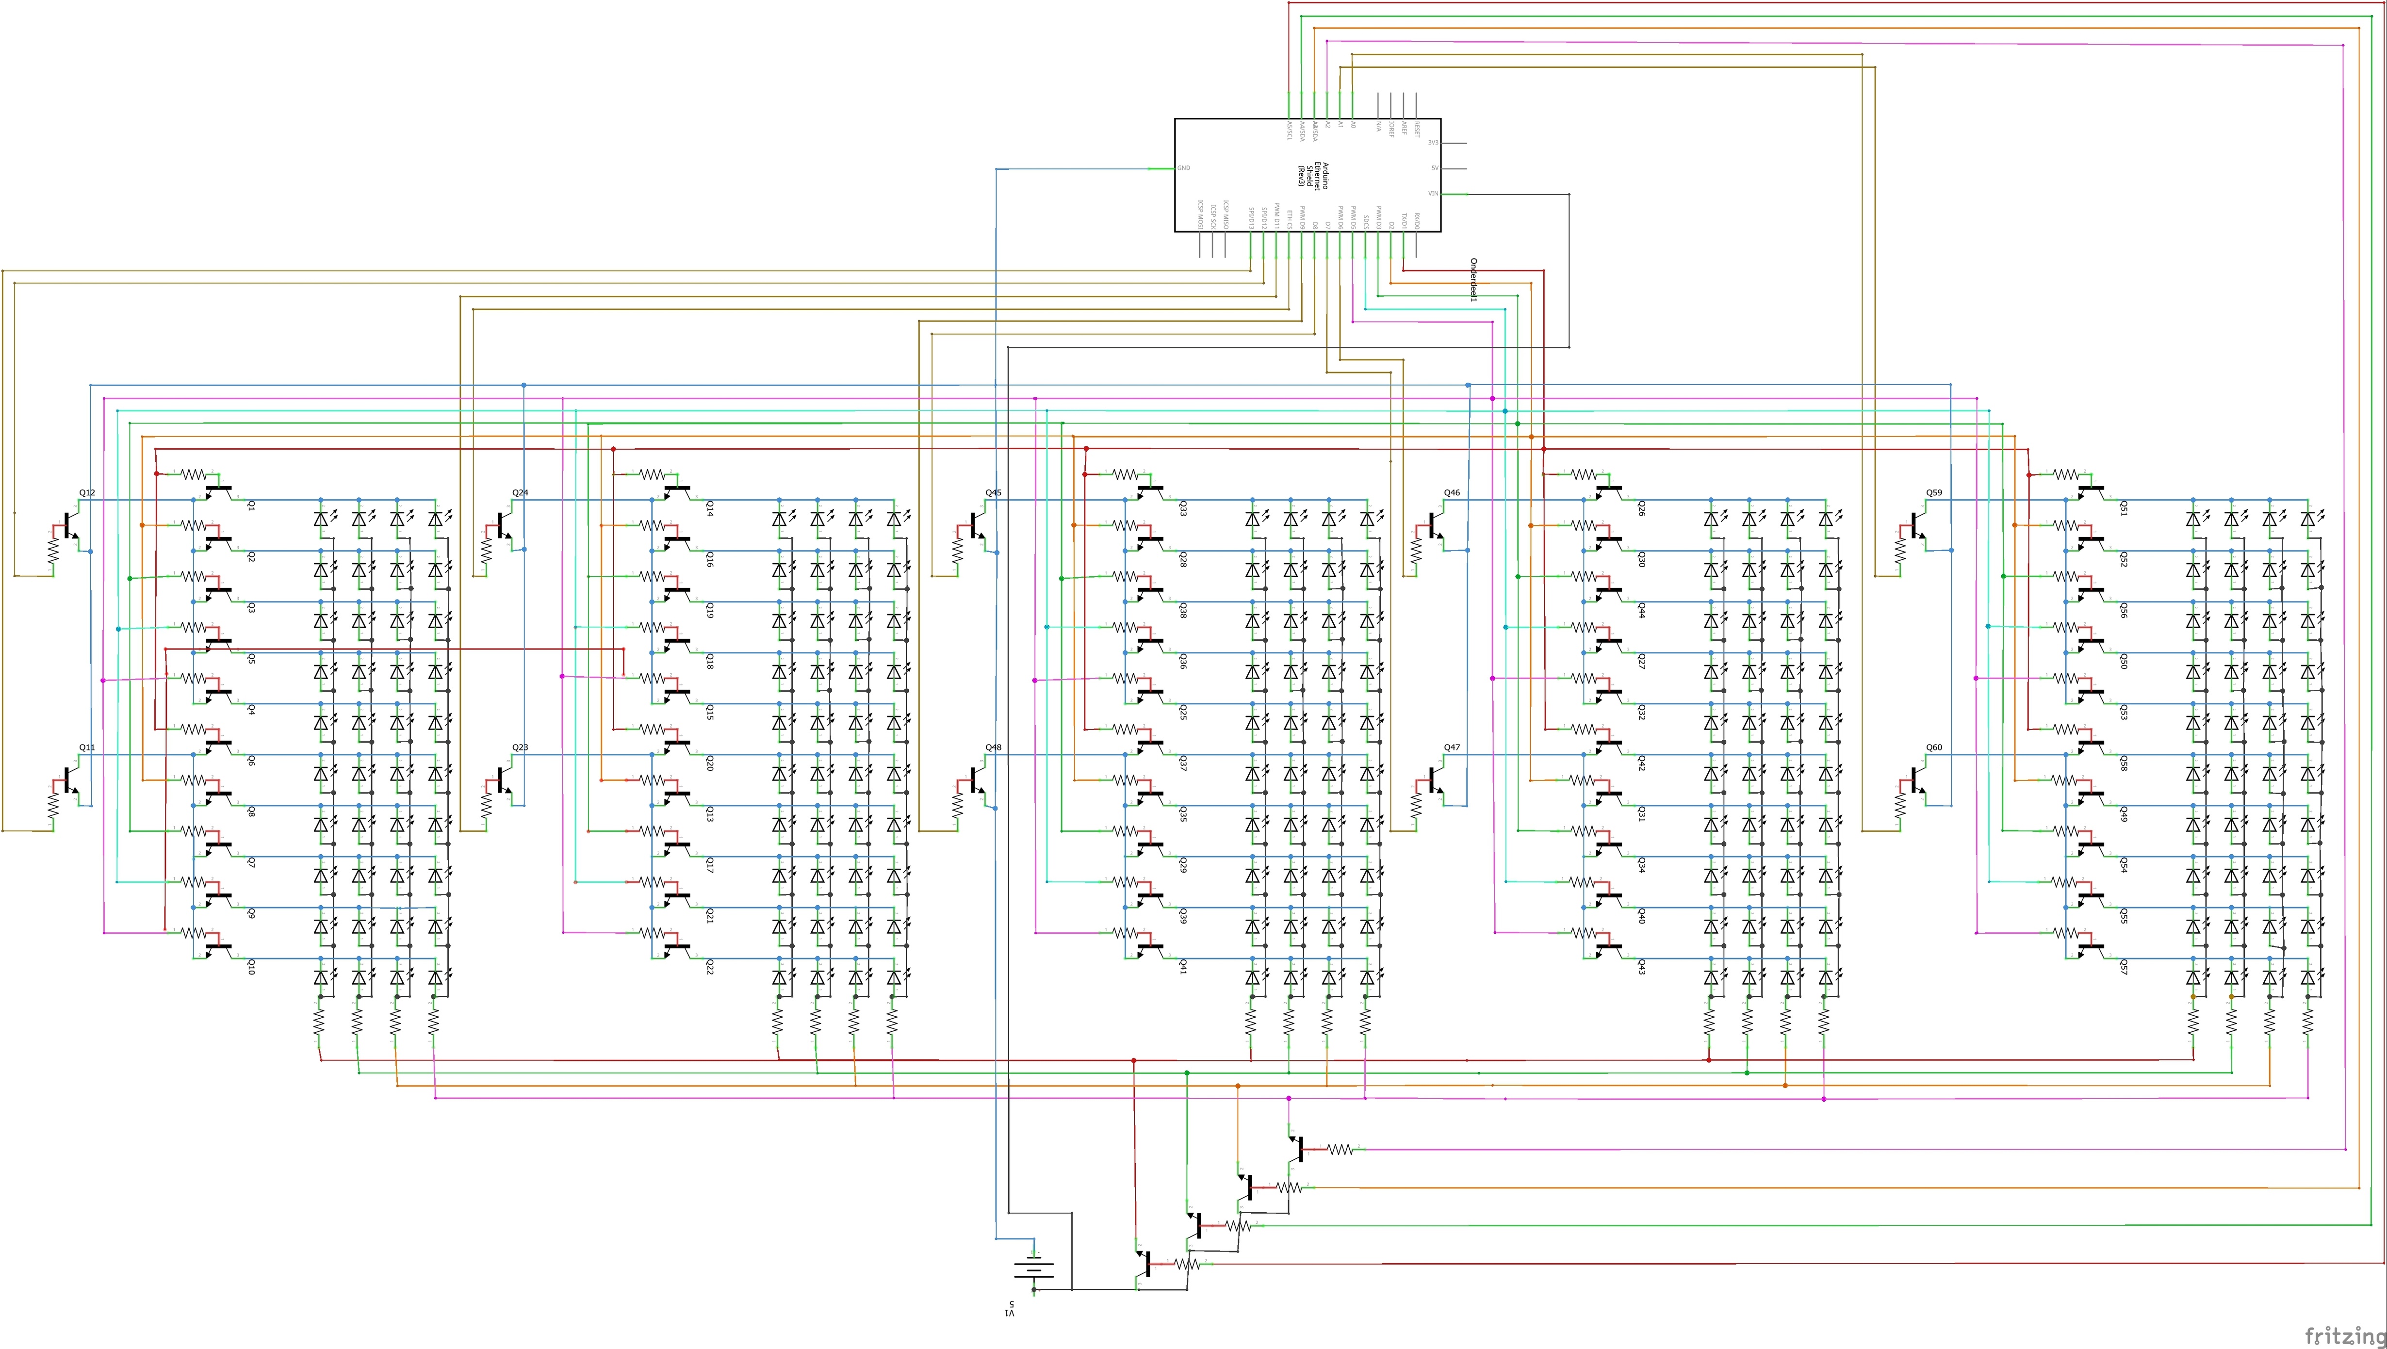Image resolution: width=2387 pixels, height=1349 pixels.
Task: Click the SPI/D12 pin label
Action: coord(1265,219)
